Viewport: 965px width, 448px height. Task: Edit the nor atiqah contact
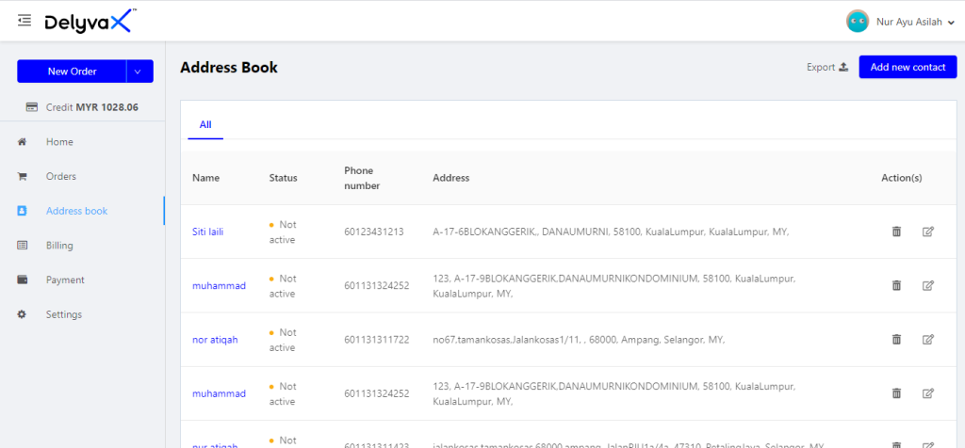(x=928, y=339)
